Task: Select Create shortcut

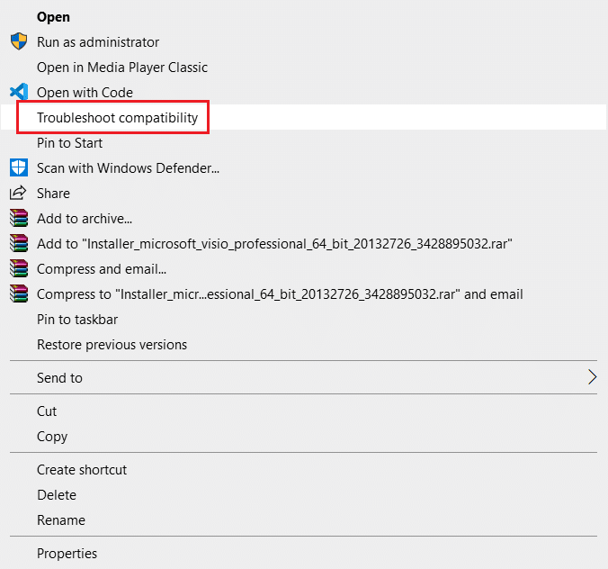Action: [82, 470]
